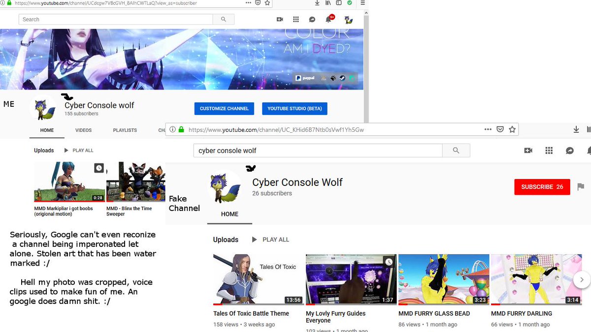Click search magnifier button in top window

(x=224, y=19)
